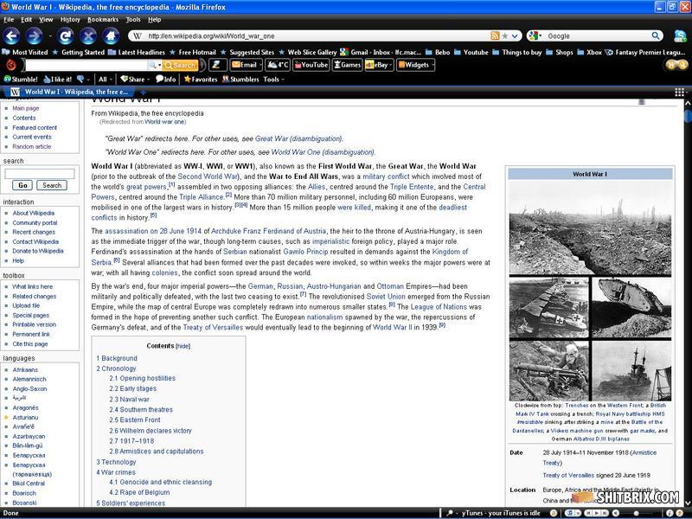This screenshot has height=519, width=692.
Task: Open a new tab with plus button
Action: (x=143, y=93)
